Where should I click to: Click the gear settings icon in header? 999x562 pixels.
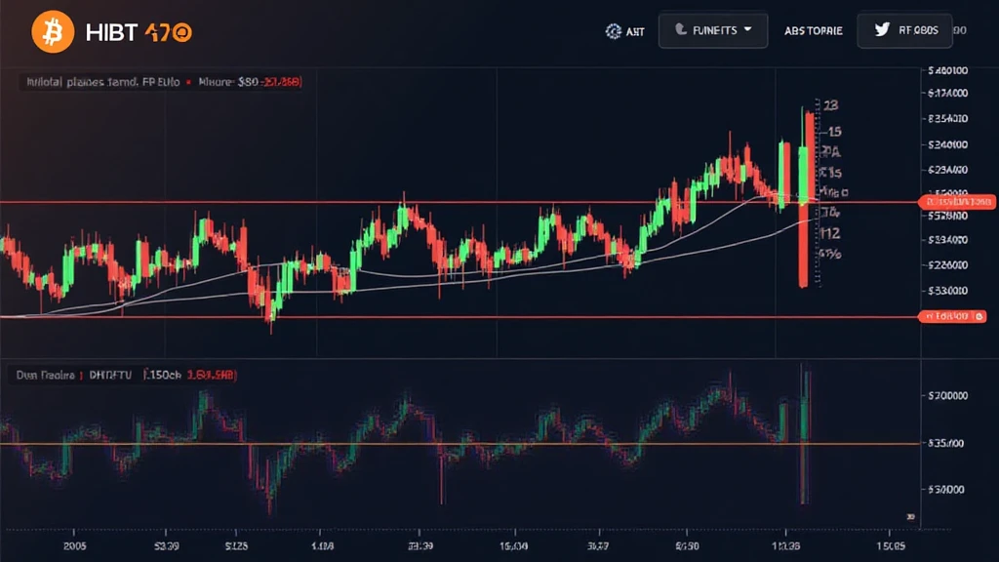(613, 31)
